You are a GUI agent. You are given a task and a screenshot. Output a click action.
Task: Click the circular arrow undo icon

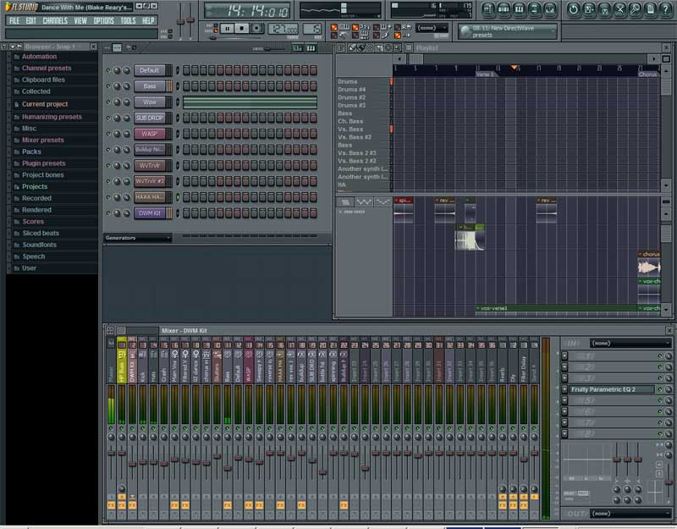coord(574,9)
